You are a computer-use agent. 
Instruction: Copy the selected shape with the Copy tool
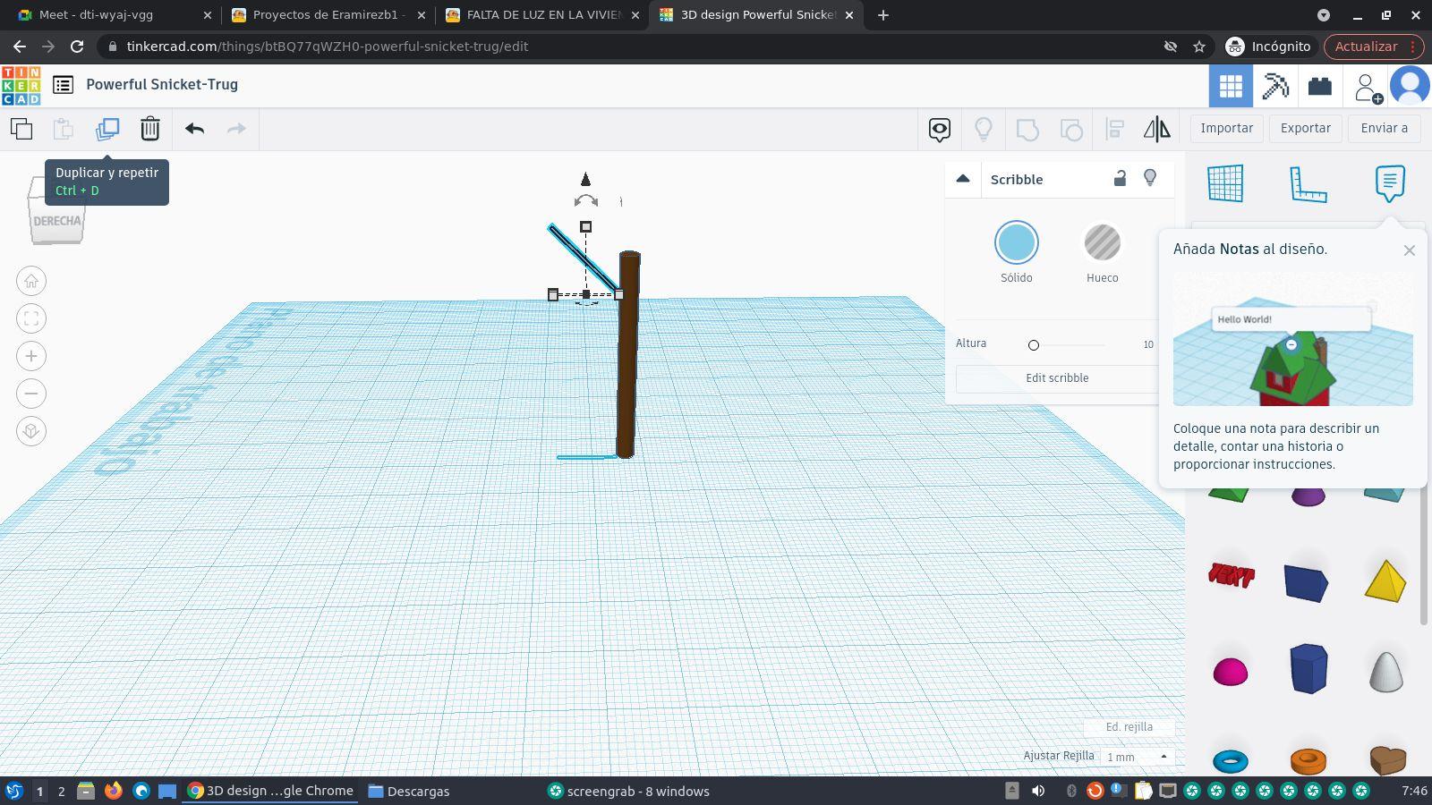[21, 129]
